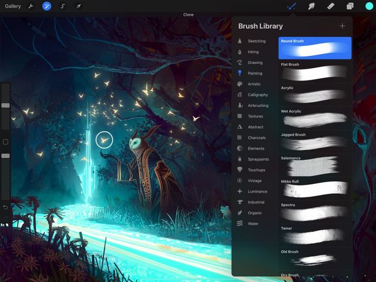The height and width of the screenshot is (282, 376).
Task: Select the Flat Brush
Action: pos(315,72)
